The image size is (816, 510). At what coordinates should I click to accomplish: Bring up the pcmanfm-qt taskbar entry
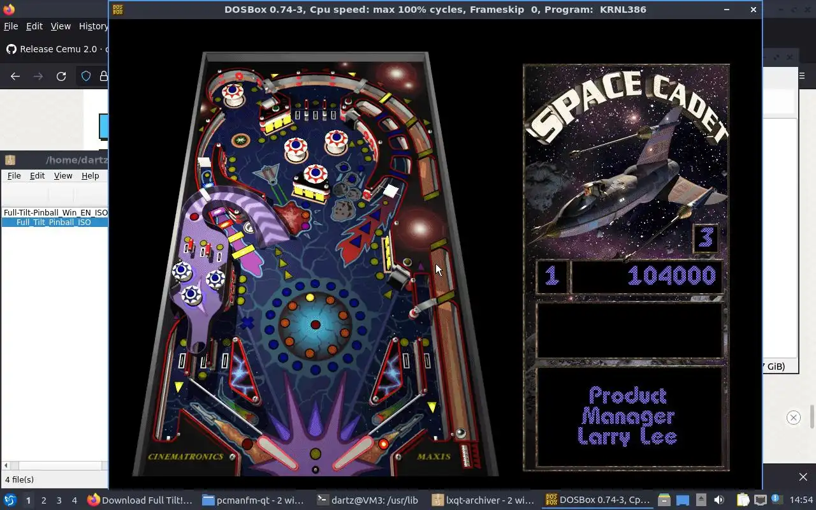[254, 500]
